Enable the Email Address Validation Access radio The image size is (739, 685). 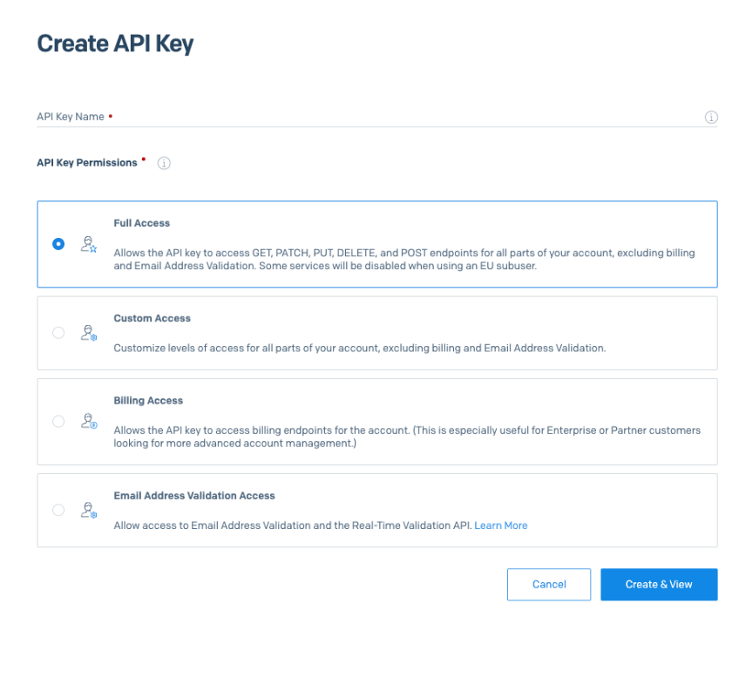point(58,510)
